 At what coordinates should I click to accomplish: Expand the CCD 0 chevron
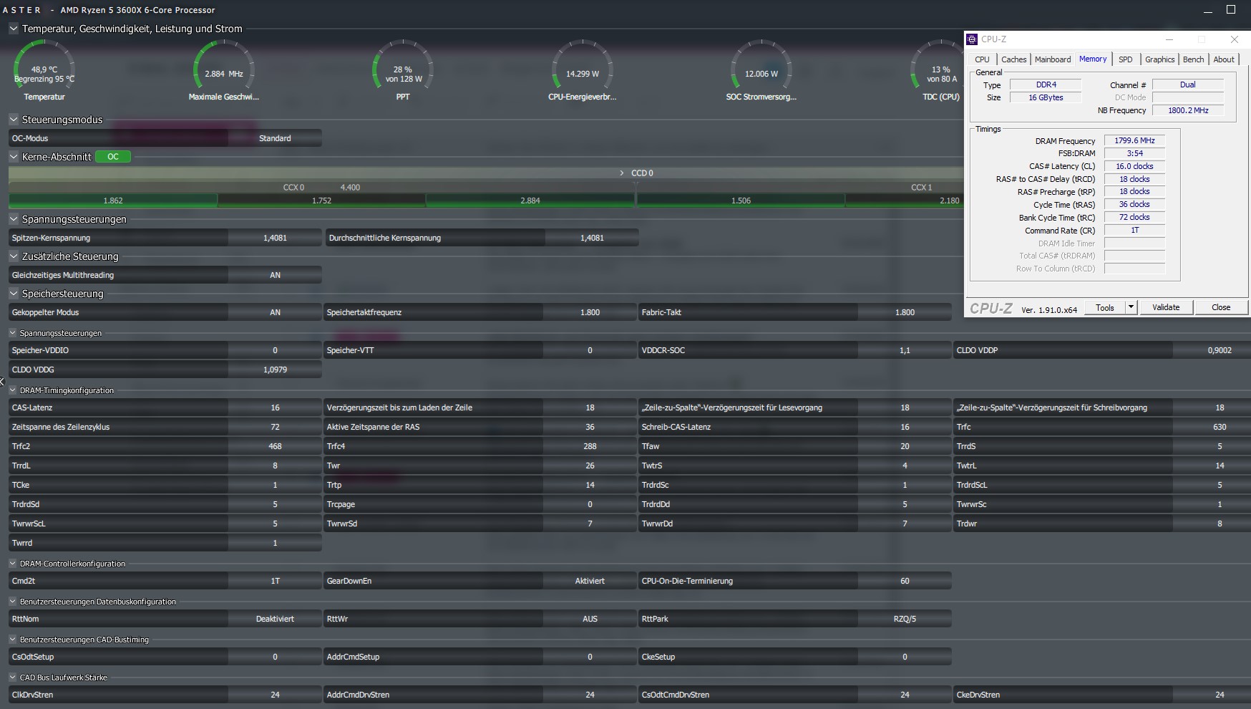point(621,173)
